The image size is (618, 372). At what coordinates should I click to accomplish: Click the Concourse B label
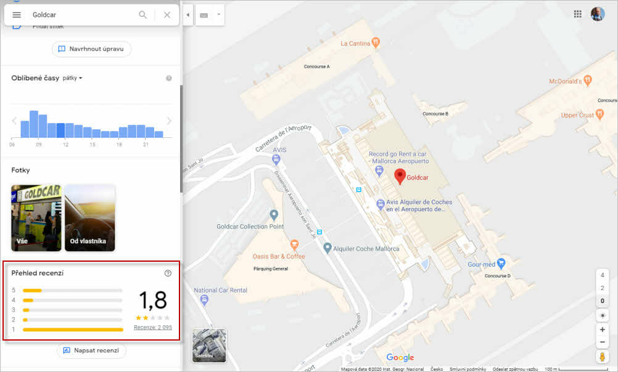[x=435, y=114]
